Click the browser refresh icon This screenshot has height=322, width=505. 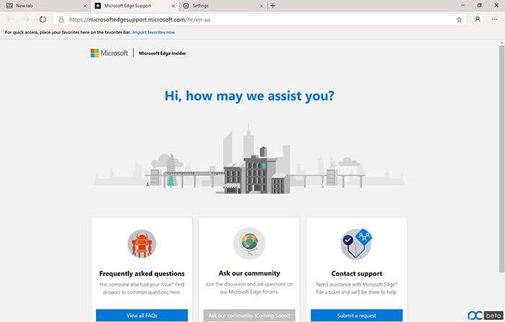pos(43,19)
